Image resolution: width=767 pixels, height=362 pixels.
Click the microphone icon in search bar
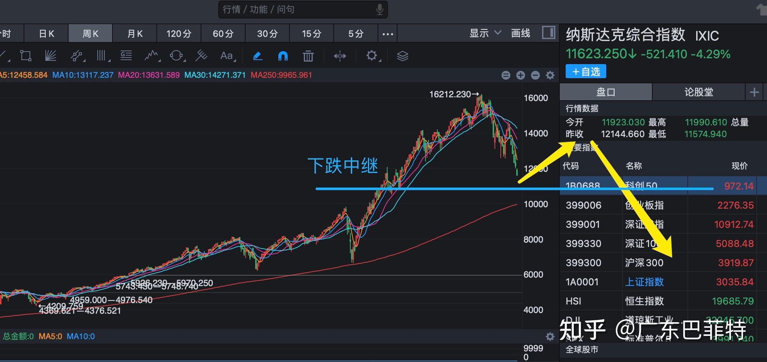pyautogui.click(x=380, y=10)
